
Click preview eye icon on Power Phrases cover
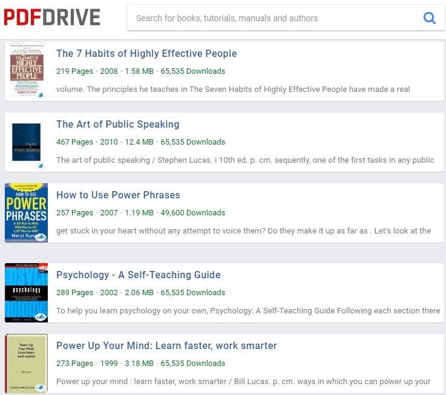coord(41,237)
